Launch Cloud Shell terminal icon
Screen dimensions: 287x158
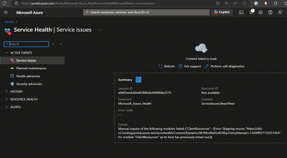[241, 12]
